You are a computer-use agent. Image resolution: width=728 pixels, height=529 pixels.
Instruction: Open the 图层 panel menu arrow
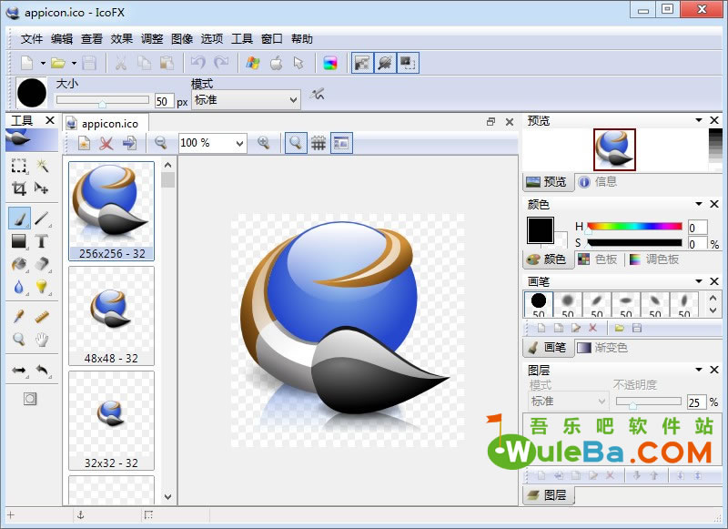coord(698,370)
